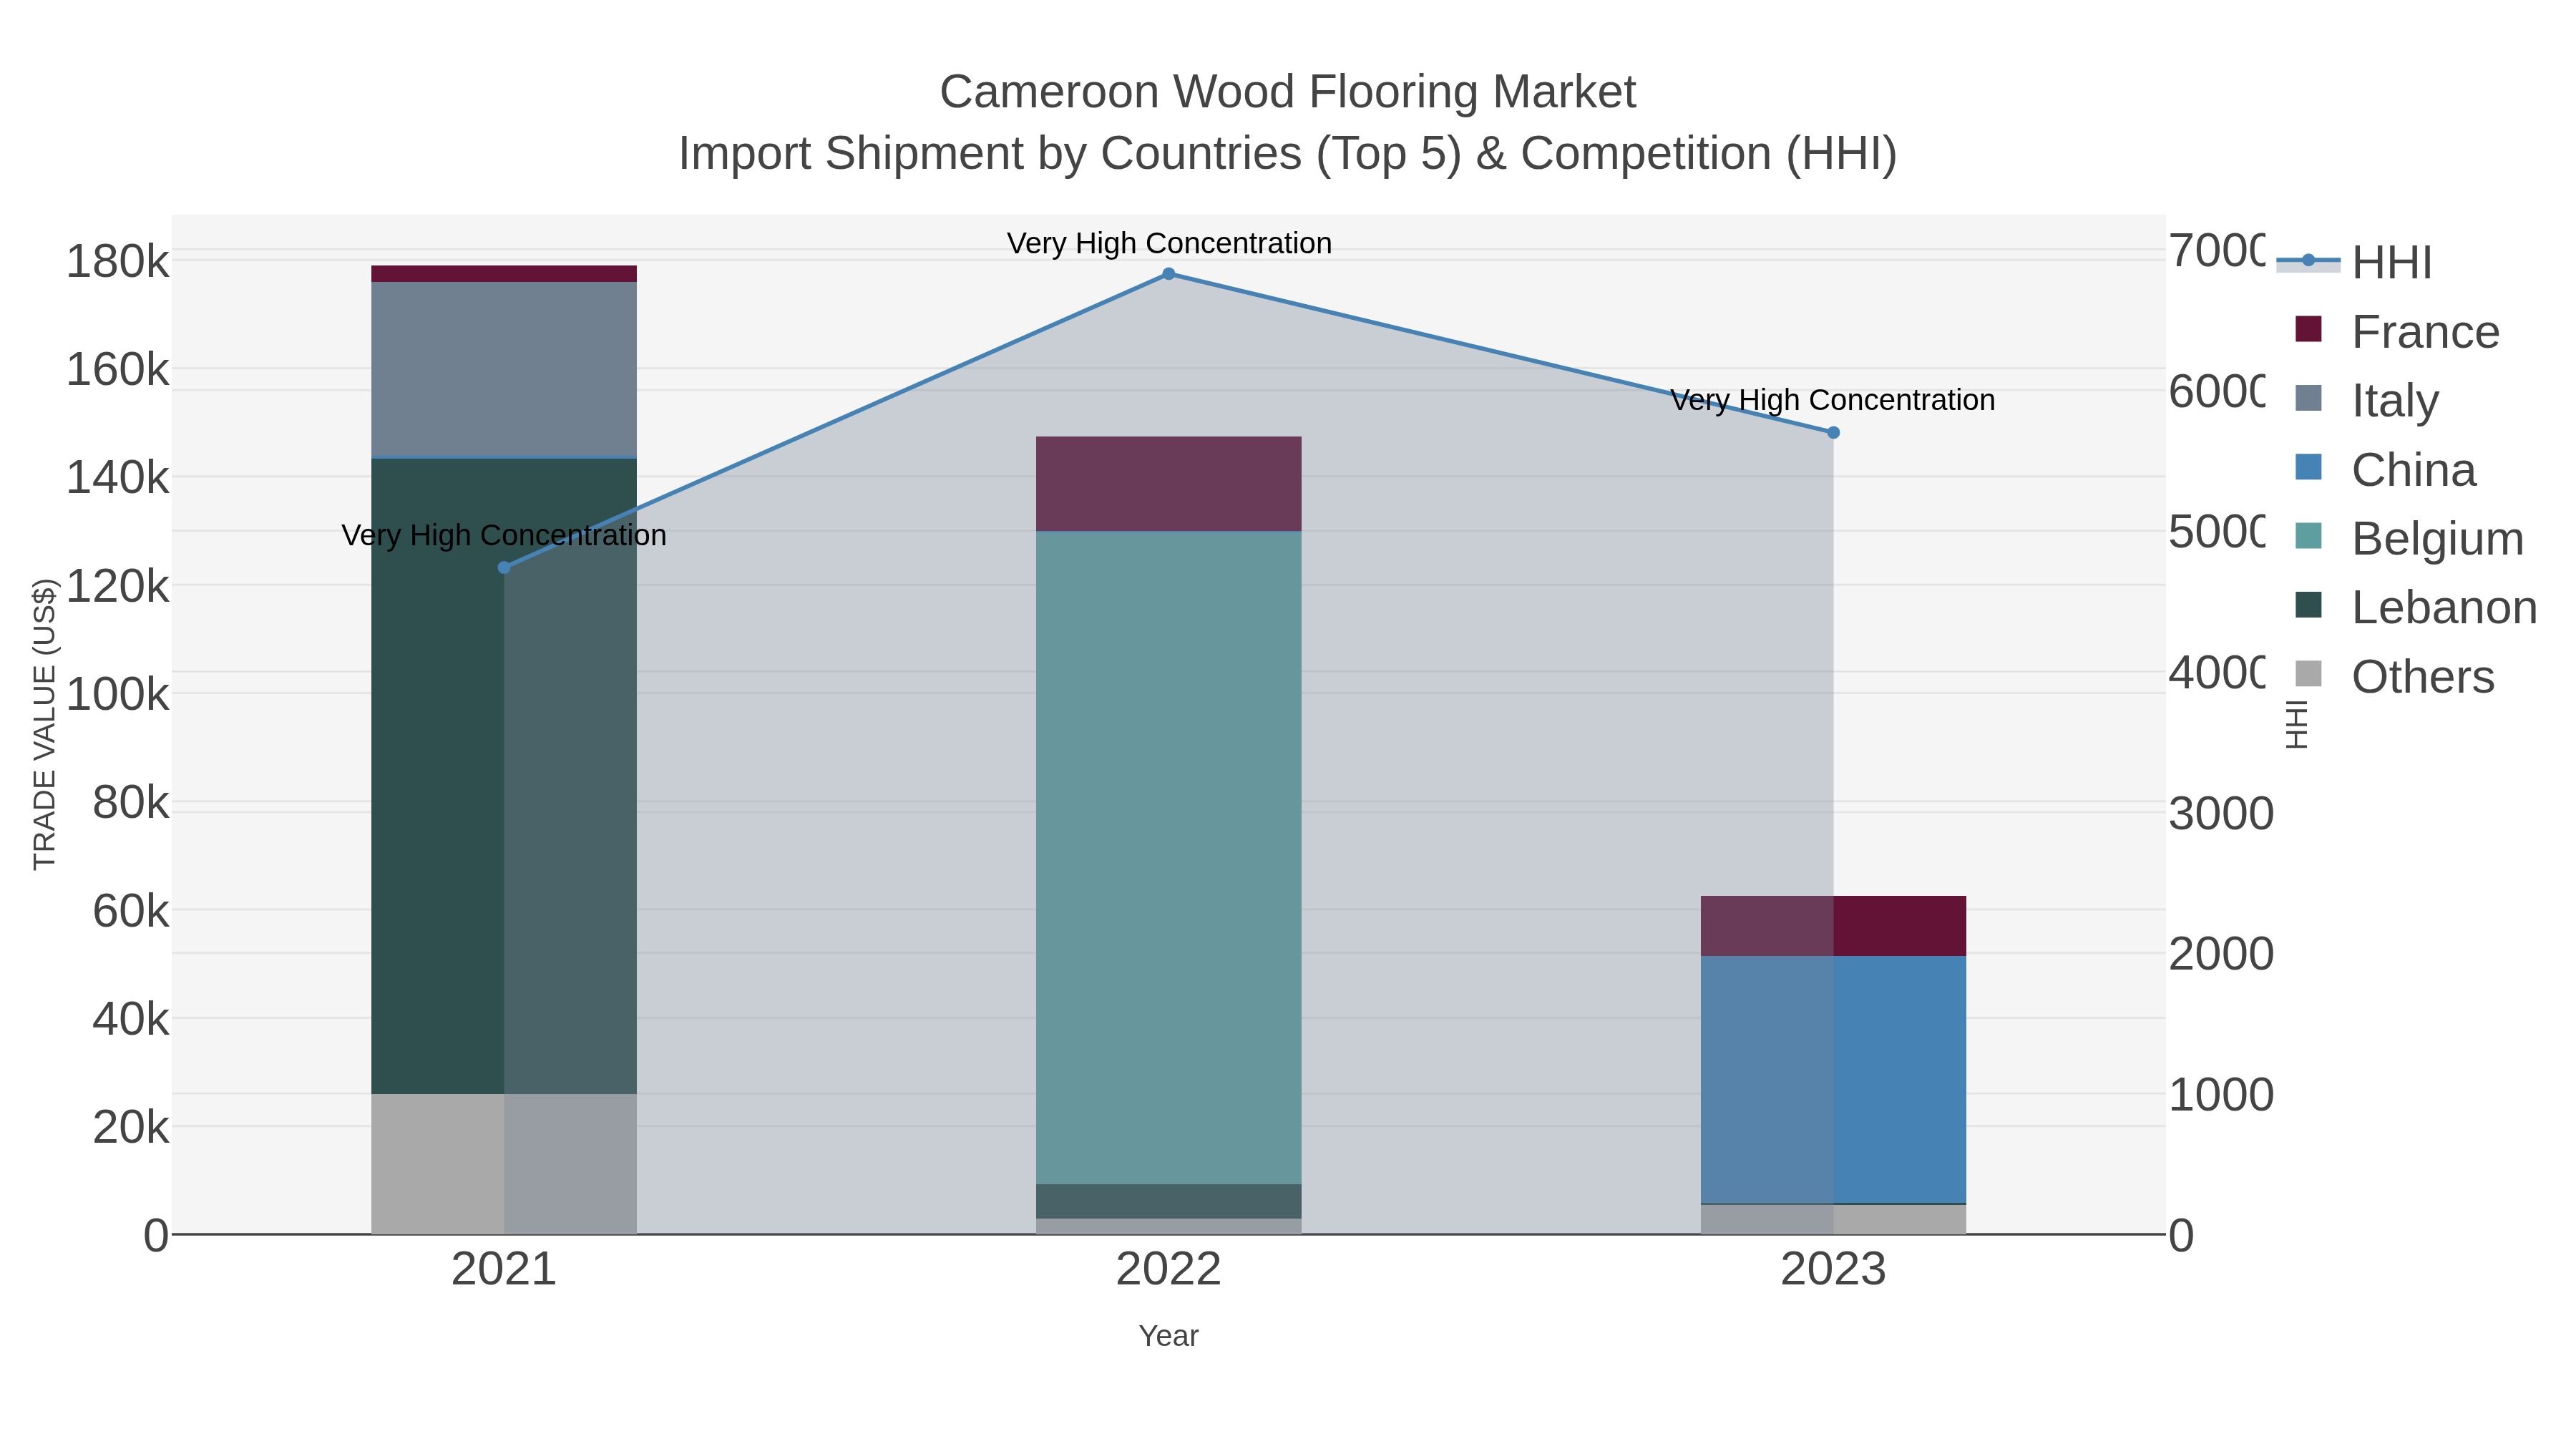Click the chart title 'Cameroon Wood Flooring Market'
Screen dimensions: 2576x1449
(x=1288, y=92)
